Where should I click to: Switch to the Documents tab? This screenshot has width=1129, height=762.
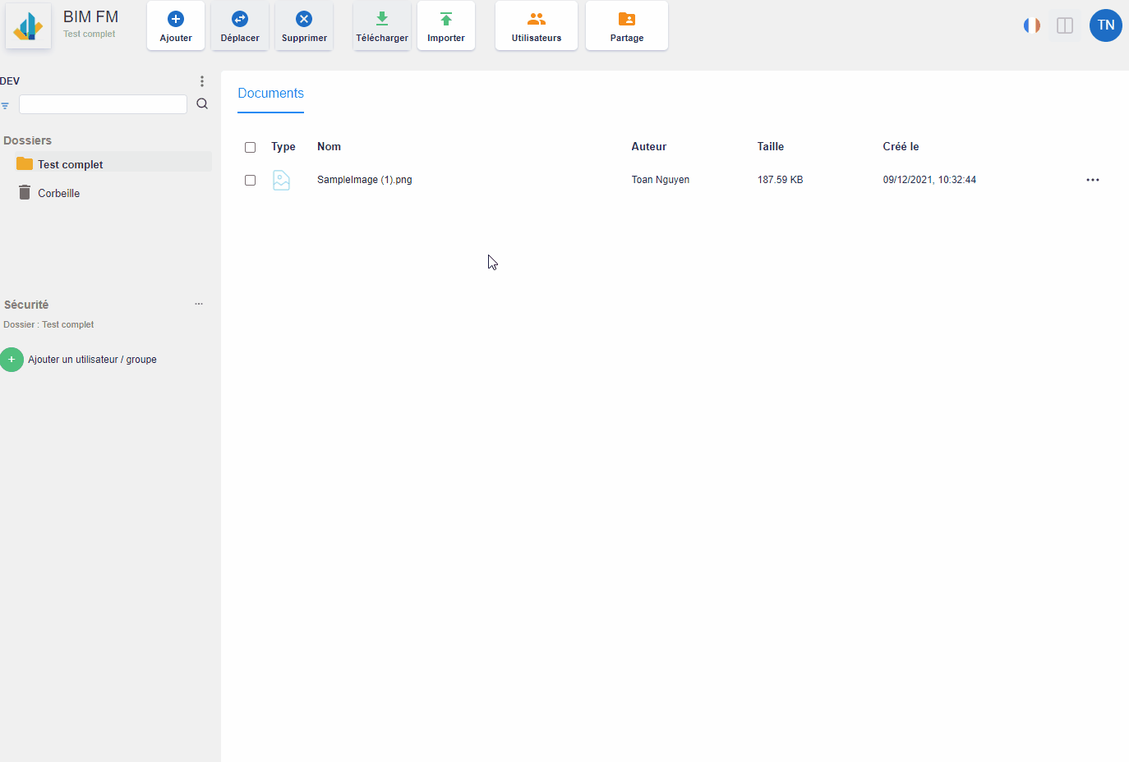pos(270,94)
